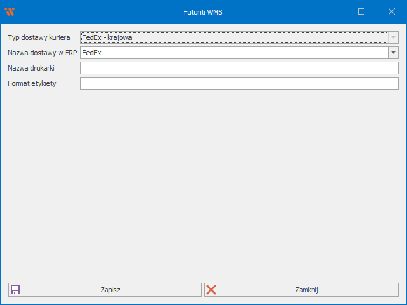Click the Futuriti WMS logo icon in title bar

coord(9,11)
